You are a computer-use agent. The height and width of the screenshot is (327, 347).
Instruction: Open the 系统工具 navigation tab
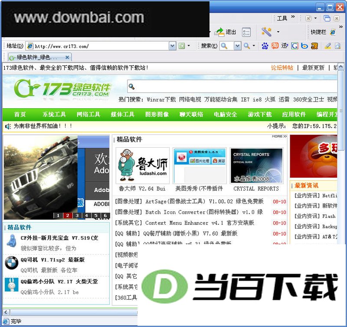click(x=54, y=114)
